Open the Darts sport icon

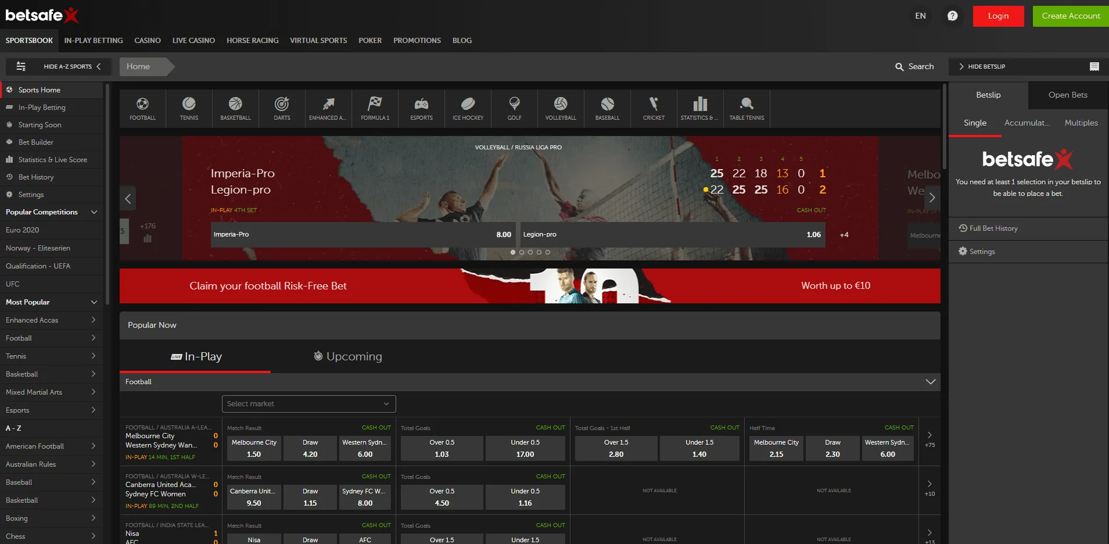[x=282, y=109]
